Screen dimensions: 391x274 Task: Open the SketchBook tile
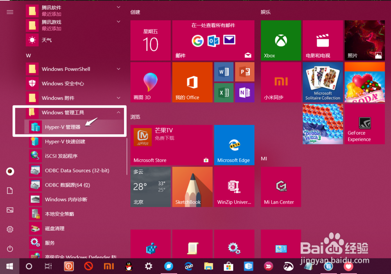point(192,187)
